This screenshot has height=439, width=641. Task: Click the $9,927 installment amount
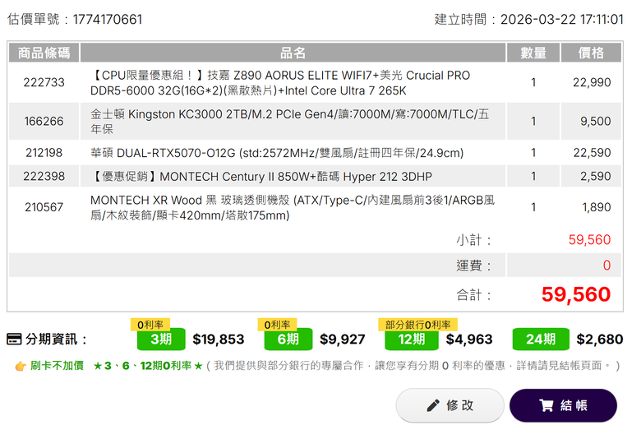tap(342, 340)
